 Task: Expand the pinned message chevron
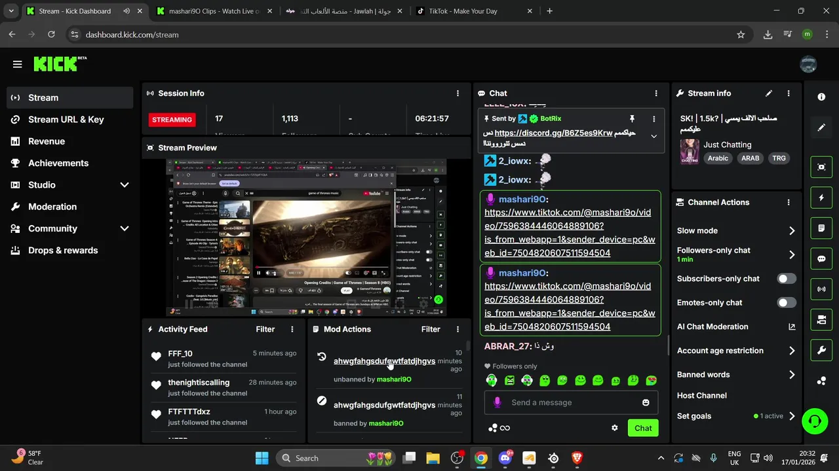coord(654,136)
